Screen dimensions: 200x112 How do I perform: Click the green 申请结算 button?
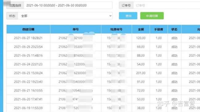(x=152, y=16)
